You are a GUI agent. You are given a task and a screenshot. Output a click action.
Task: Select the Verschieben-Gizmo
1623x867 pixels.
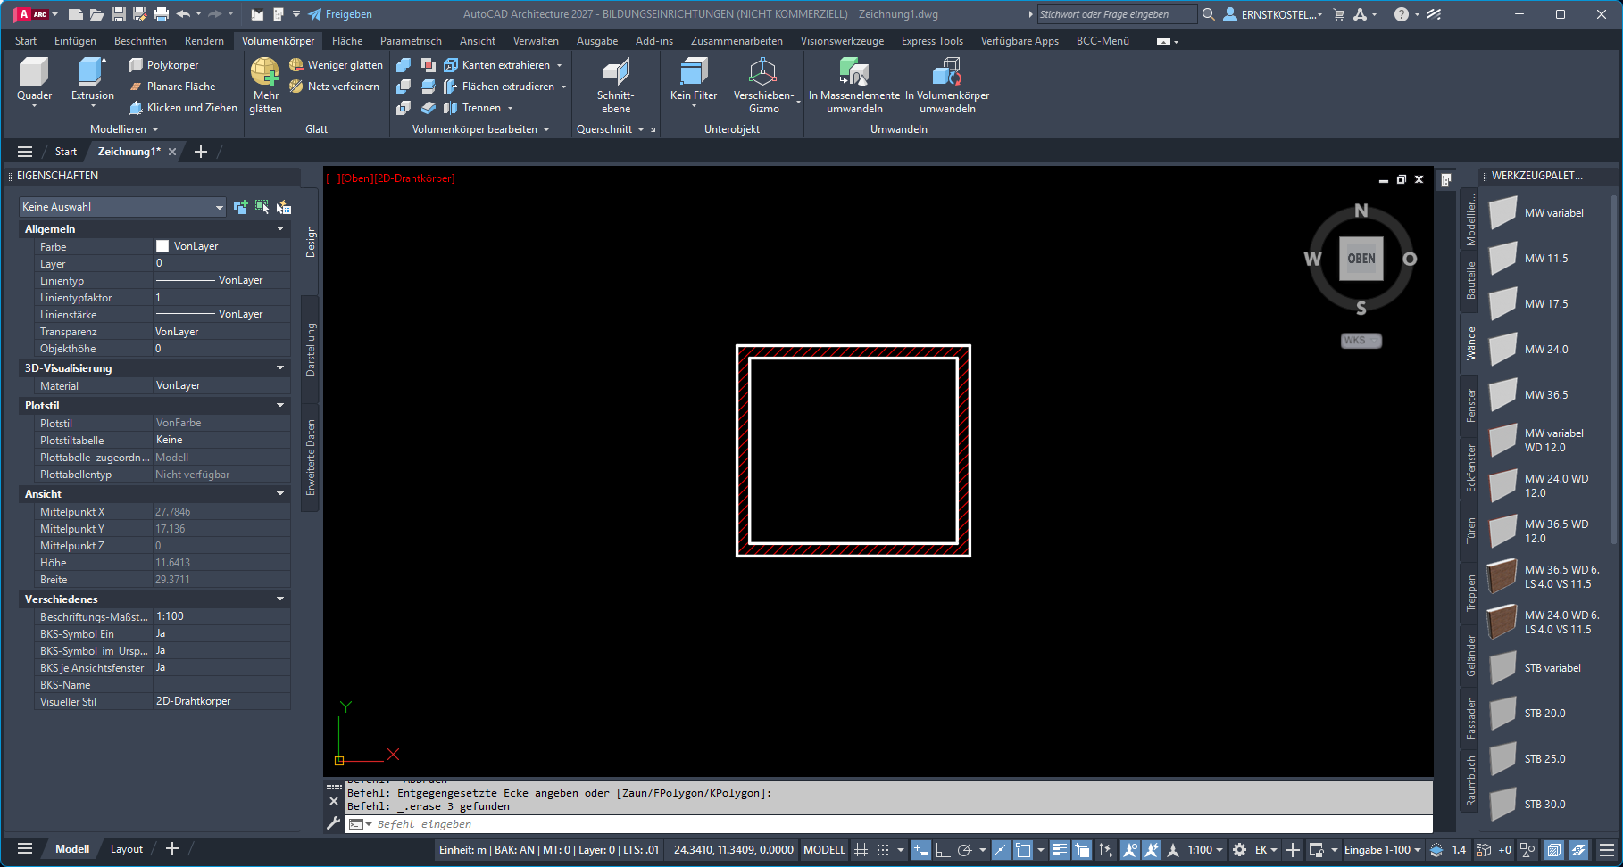click(x=763, y=84)
